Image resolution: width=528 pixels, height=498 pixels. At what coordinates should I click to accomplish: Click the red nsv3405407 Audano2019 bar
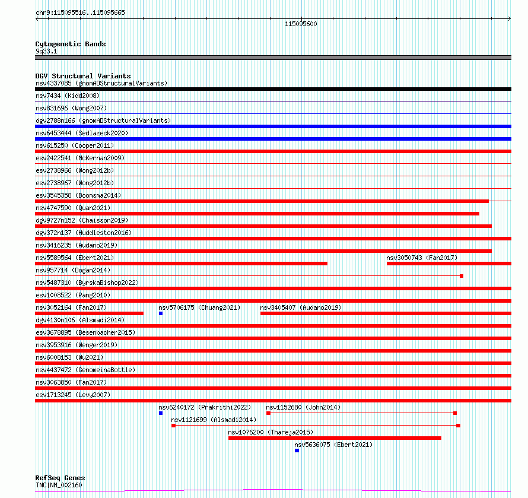386,313
